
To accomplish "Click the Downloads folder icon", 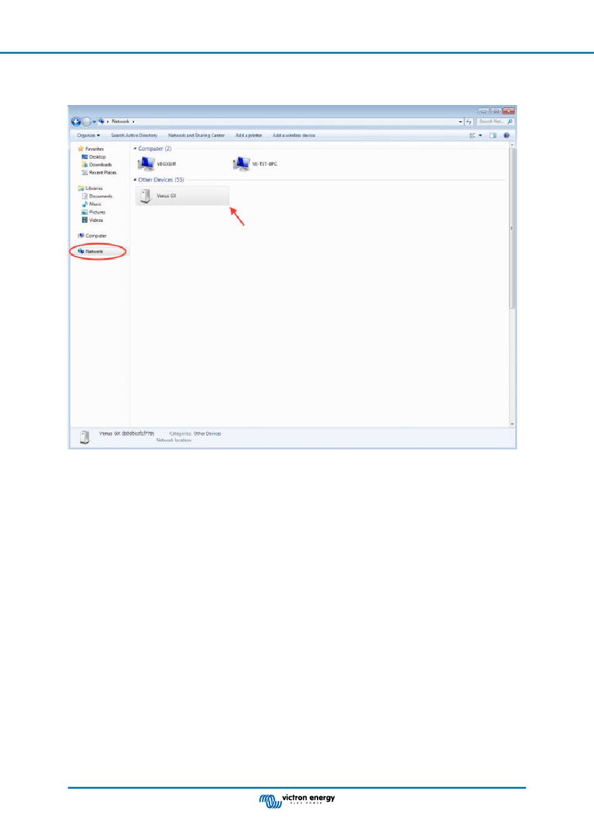I will 85,165.
